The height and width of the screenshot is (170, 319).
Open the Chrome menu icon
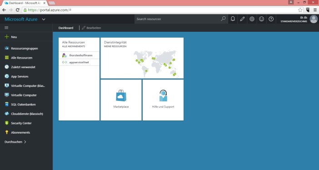coord(315,10)
